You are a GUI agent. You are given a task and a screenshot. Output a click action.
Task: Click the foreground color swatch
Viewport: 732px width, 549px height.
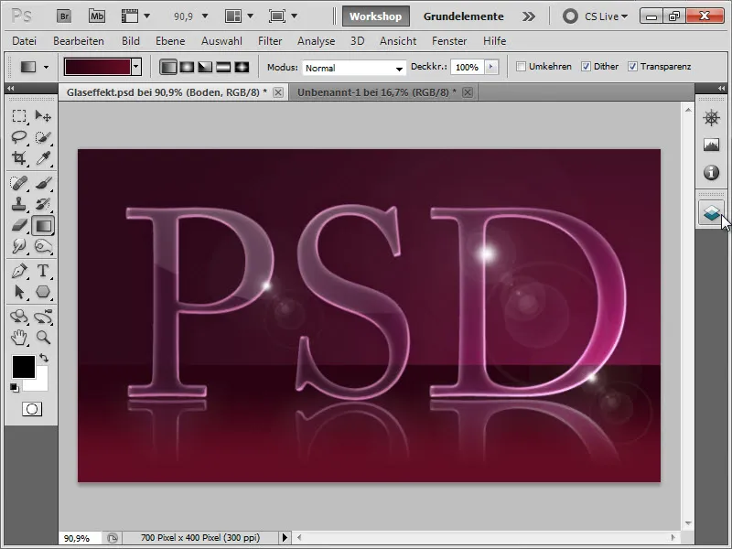22,366
